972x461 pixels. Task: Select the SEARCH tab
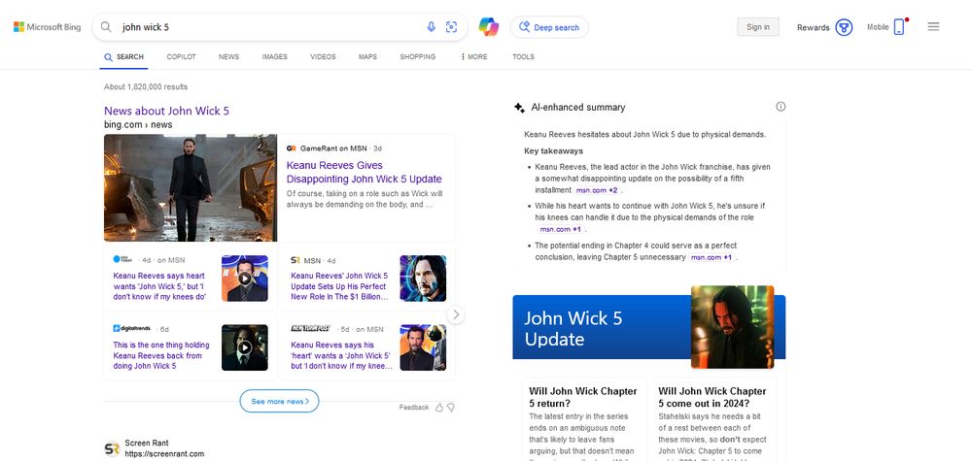124,57
